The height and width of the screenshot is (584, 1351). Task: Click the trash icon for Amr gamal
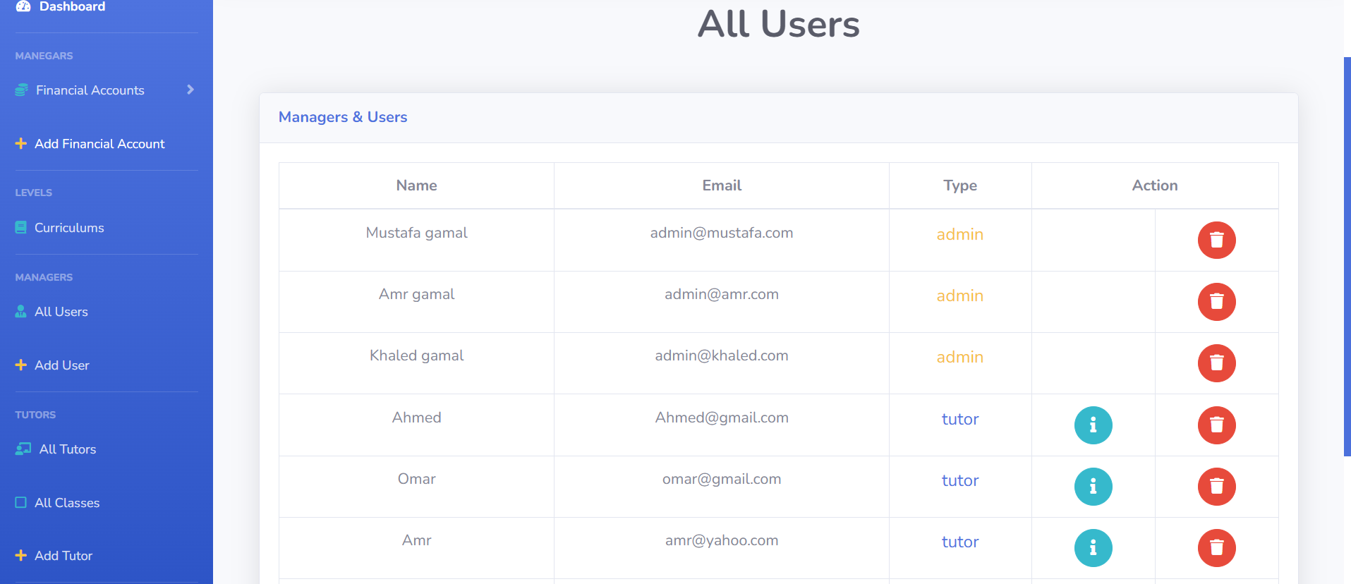click(x=1216, y=301)
